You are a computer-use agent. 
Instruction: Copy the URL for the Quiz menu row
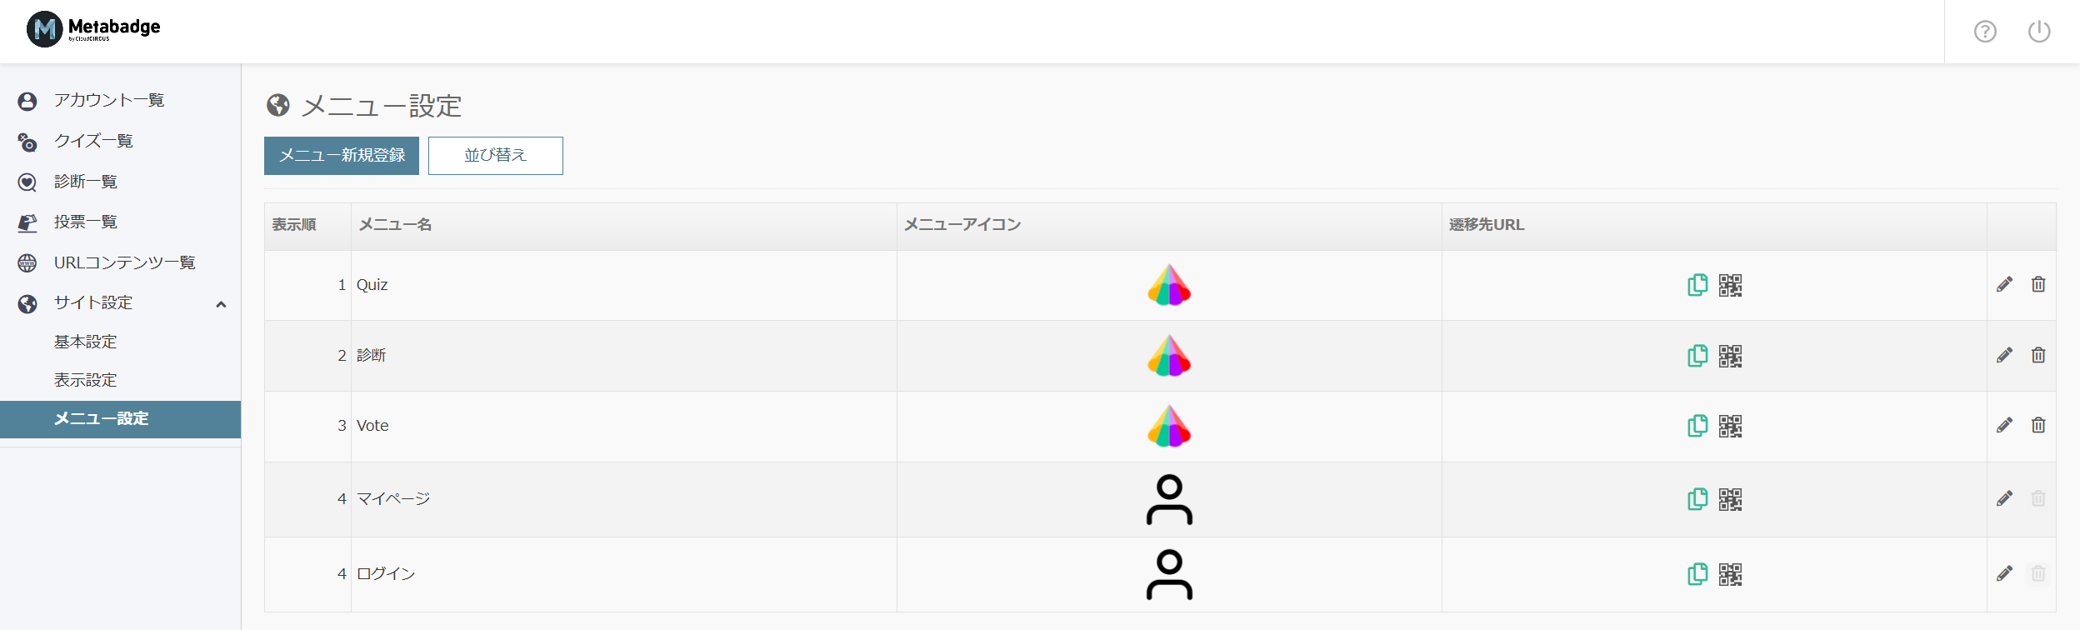(x=1697, y=285)
